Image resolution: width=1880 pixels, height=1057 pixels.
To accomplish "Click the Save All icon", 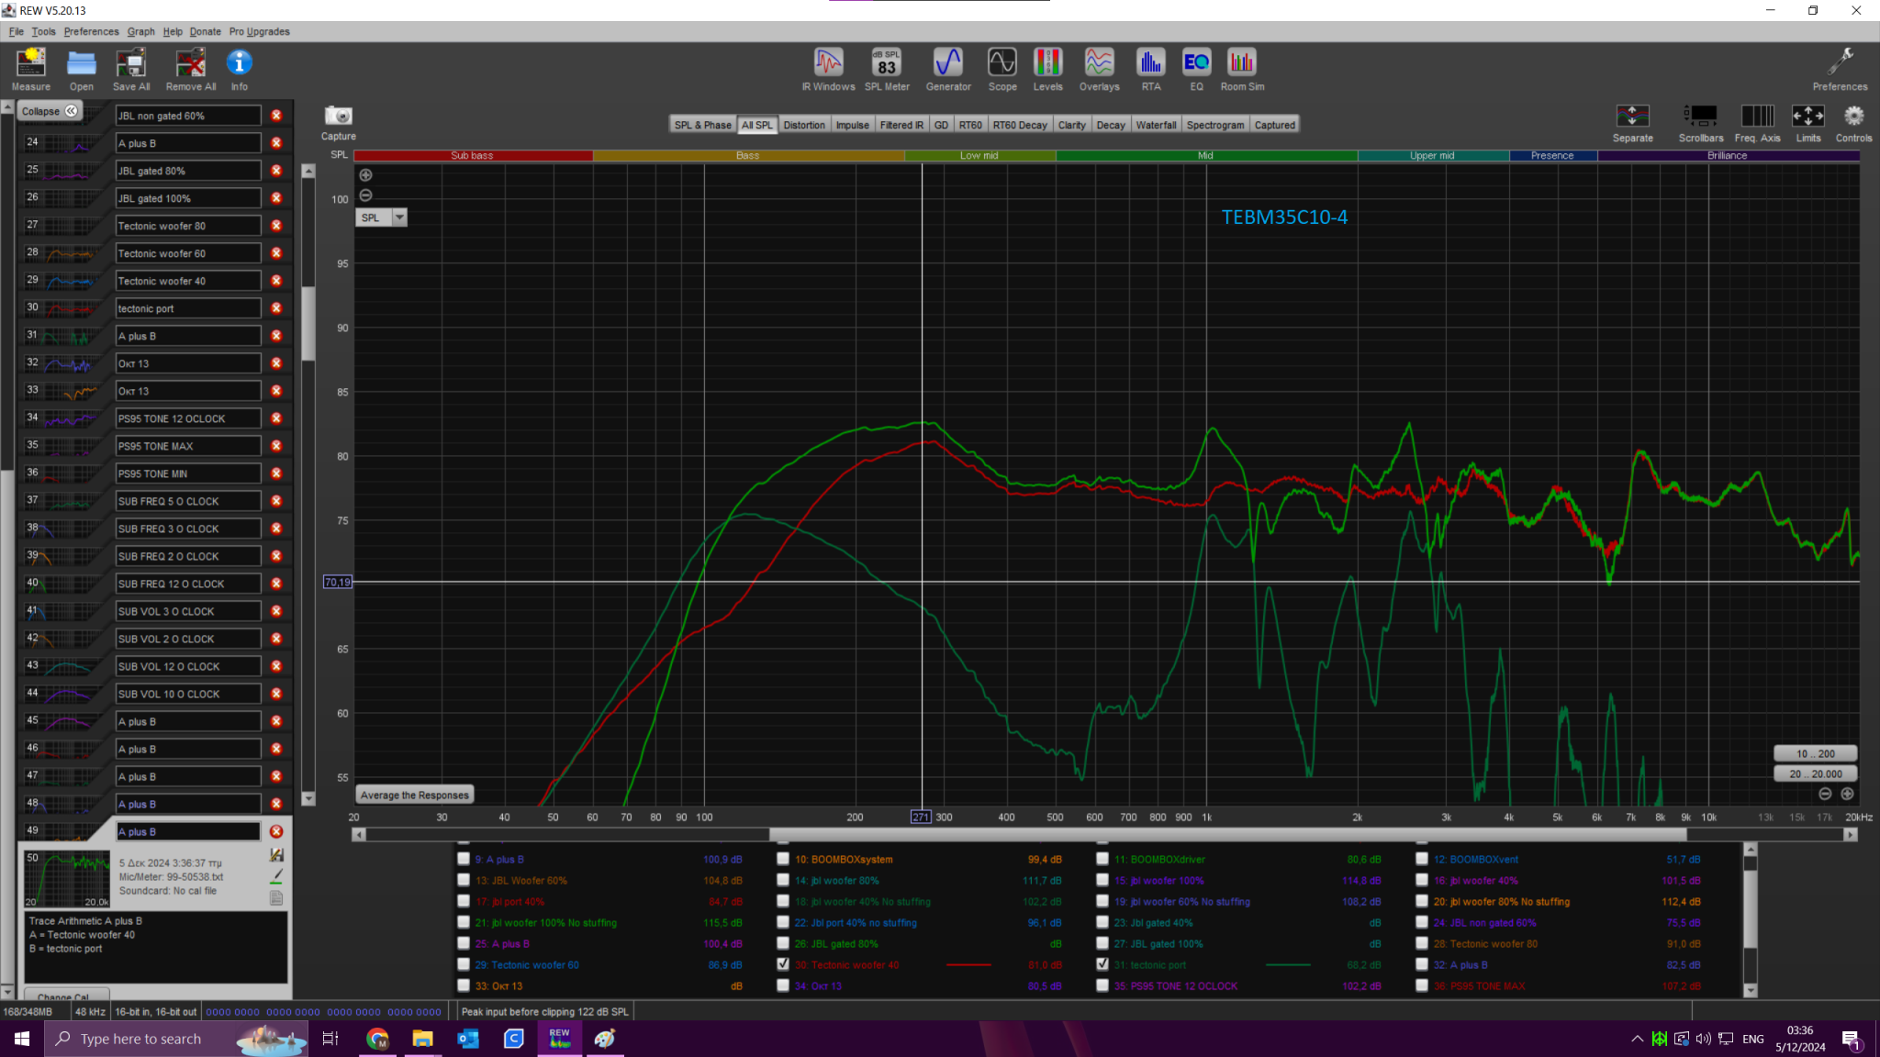I will tap(131, 70).
